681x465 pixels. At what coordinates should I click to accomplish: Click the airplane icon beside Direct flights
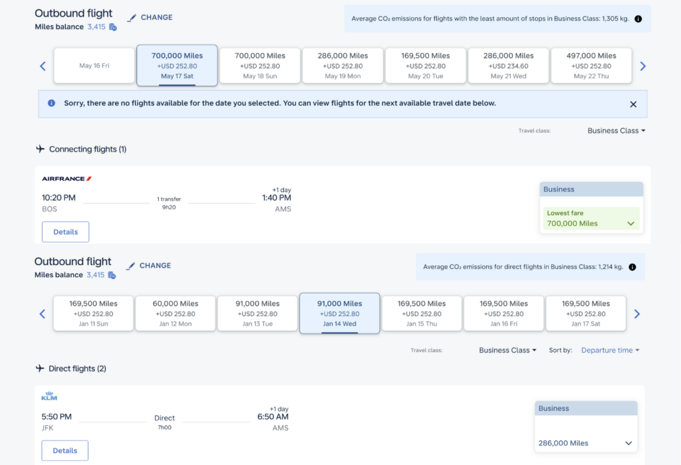coord(40,368)
